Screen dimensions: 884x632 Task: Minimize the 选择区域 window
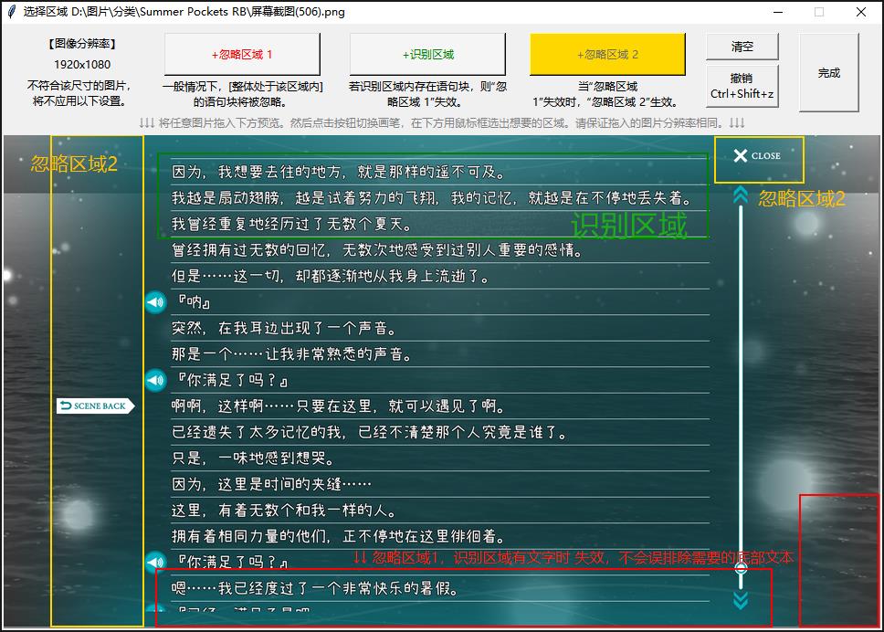pos(778,12)
